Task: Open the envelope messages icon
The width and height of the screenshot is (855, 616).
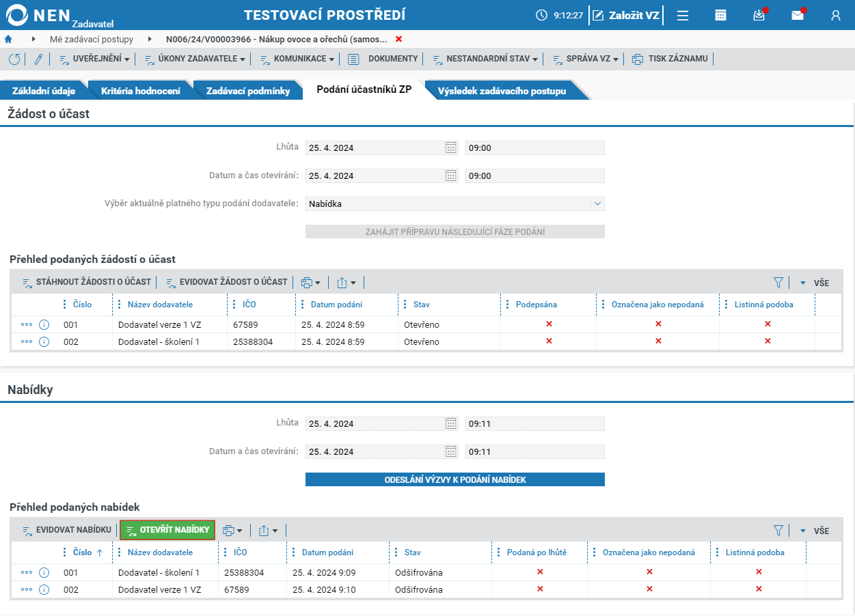Action: tap(798, 15)
